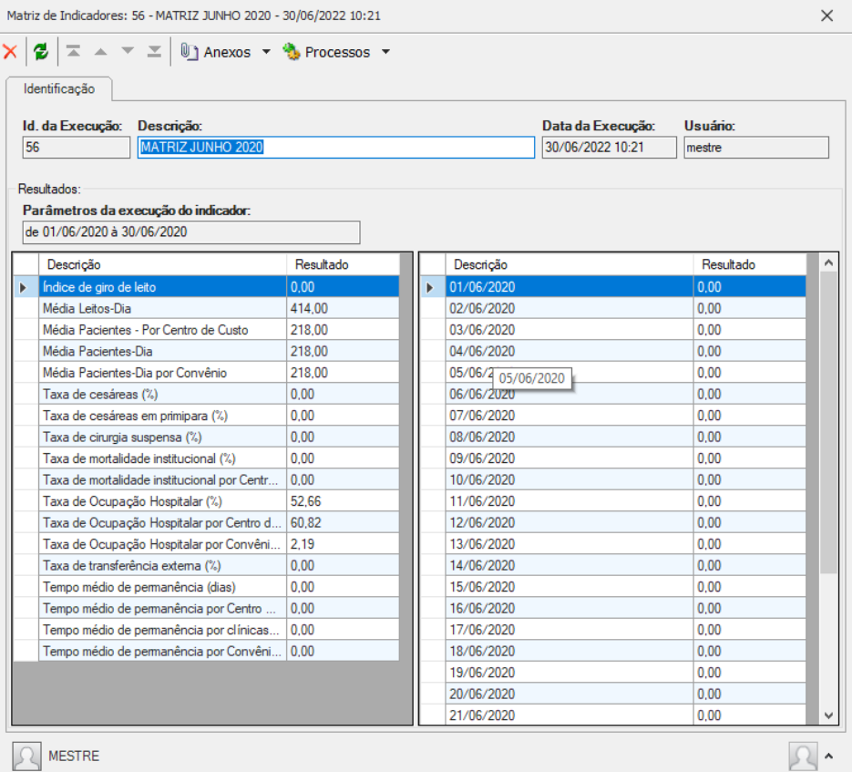This screenshot has height=772, width=852.
Task: Select the Identificação tab
Action: click(x=59, y=88)
